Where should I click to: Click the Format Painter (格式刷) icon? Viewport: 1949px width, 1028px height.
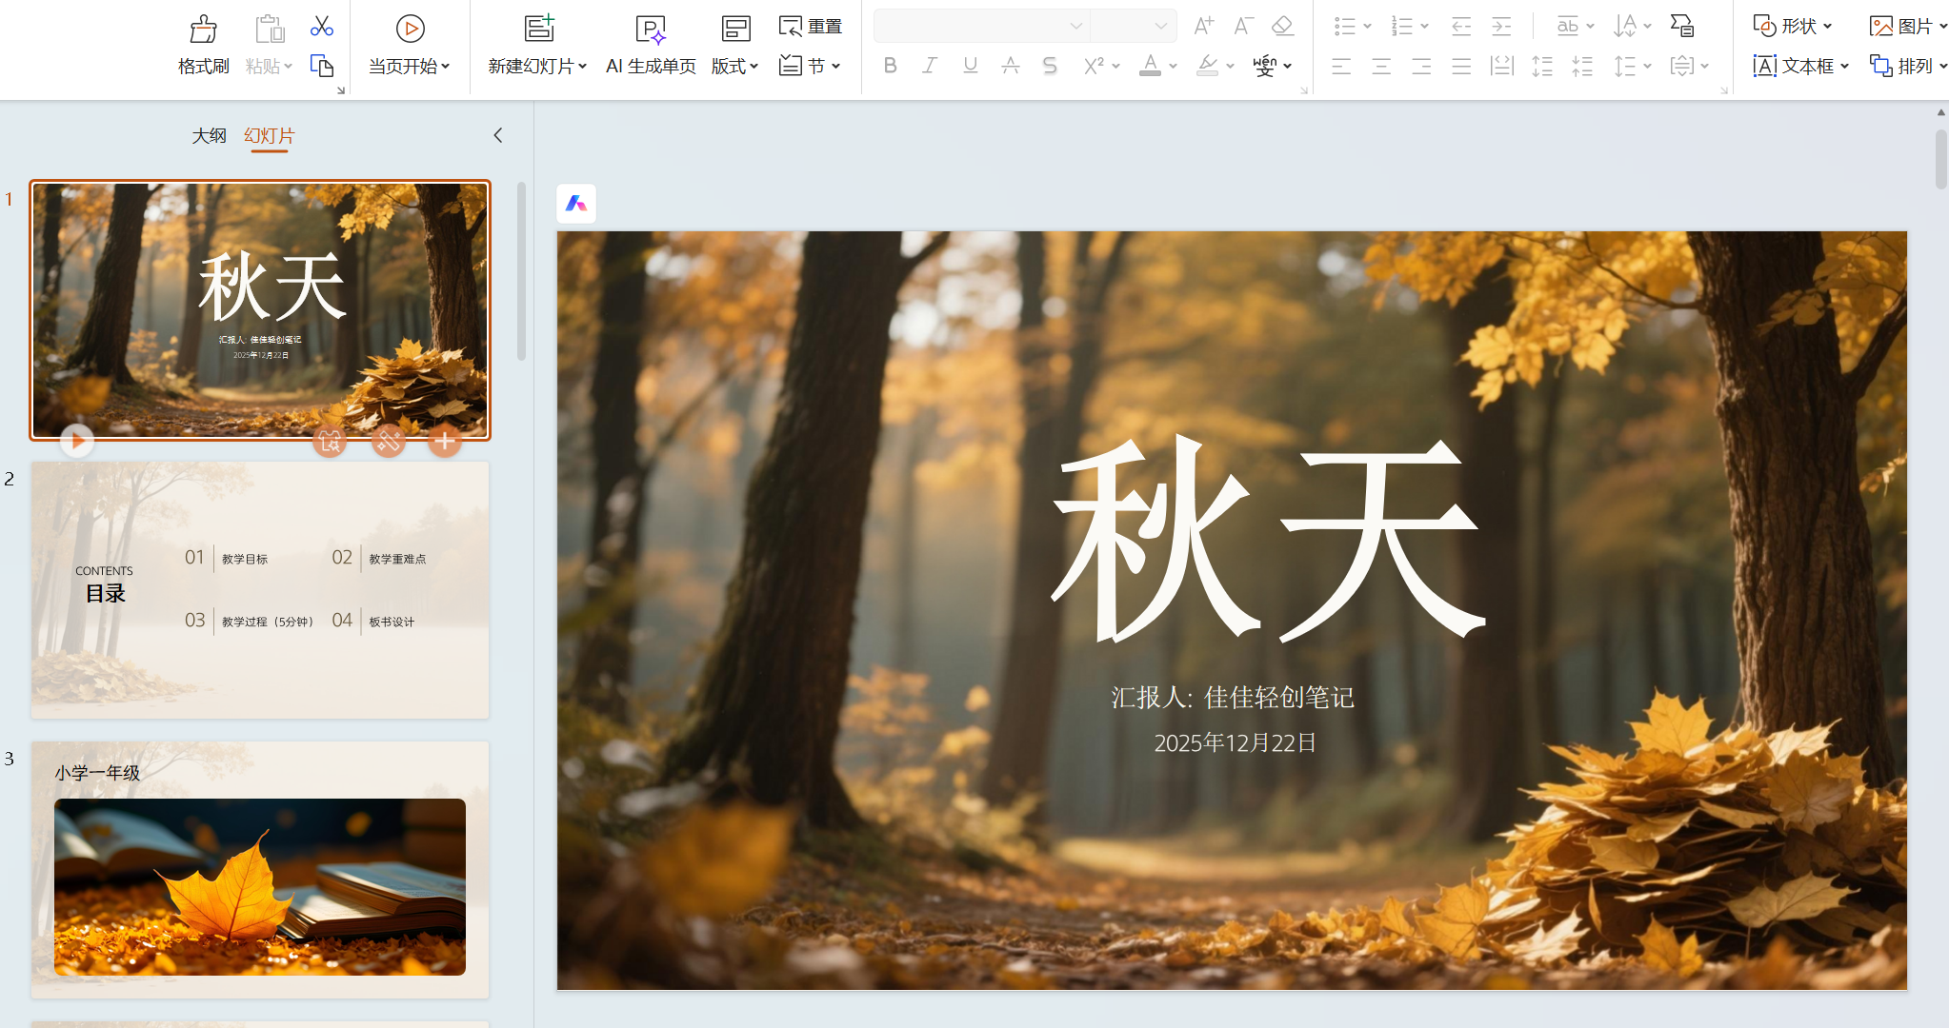coord(203,30)
